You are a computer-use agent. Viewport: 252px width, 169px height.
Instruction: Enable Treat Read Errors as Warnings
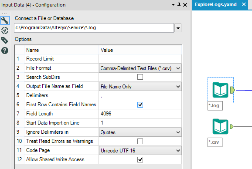click(140, 141)
